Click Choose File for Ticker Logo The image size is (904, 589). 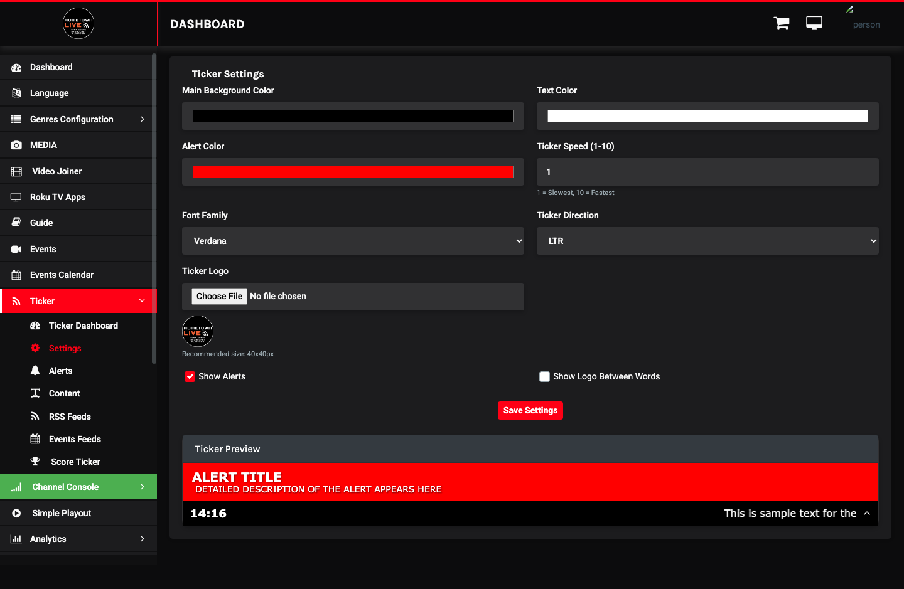219,296
